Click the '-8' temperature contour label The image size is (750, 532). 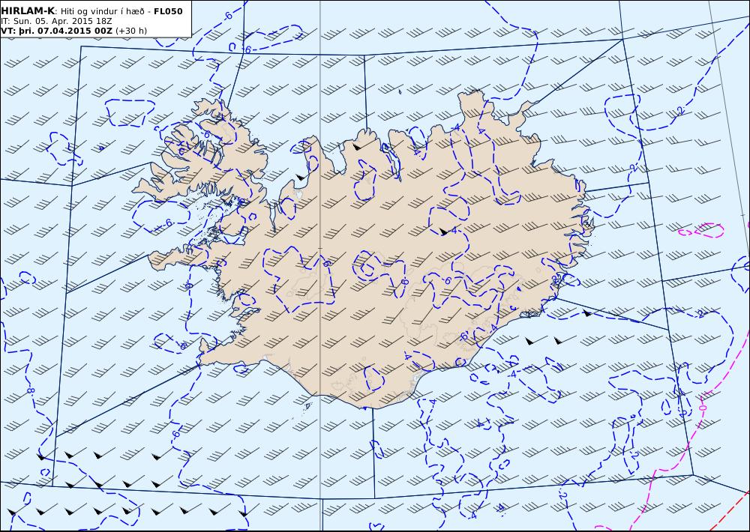tap(31, 390)
